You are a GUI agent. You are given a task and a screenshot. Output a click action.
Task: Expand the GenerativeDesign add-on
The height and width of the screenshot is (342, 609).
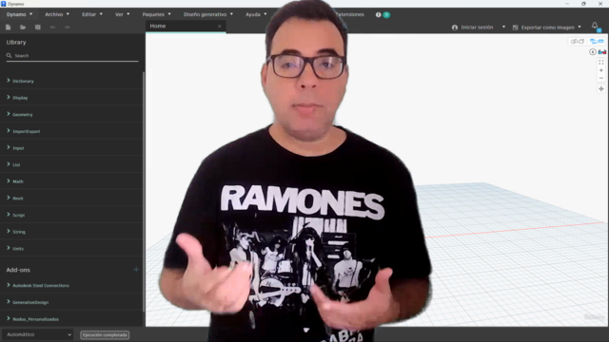tap(72, 302)
